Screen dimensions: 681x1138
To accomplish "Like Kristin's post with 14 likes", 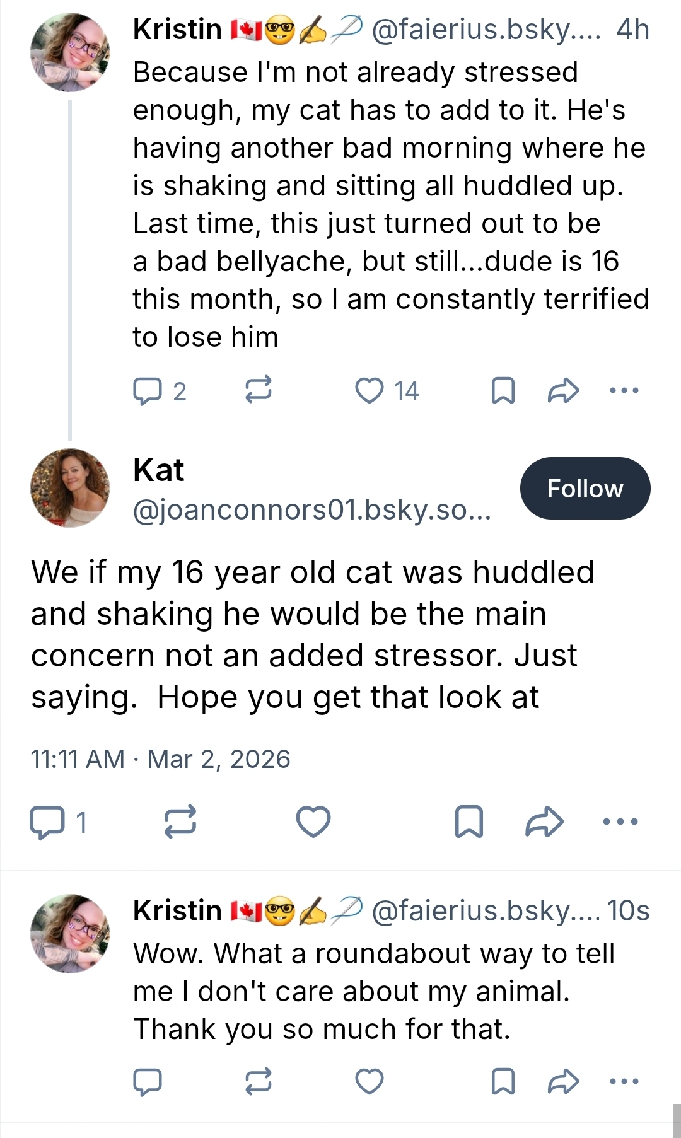I will (370, 390).
